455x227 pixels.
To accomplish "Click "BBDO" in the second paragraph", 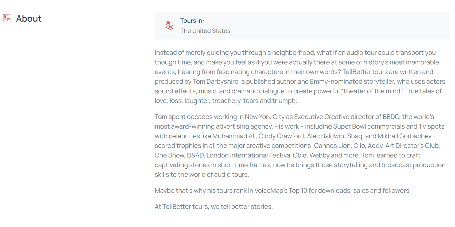I will pyautogui.click(x=391, y=117).
